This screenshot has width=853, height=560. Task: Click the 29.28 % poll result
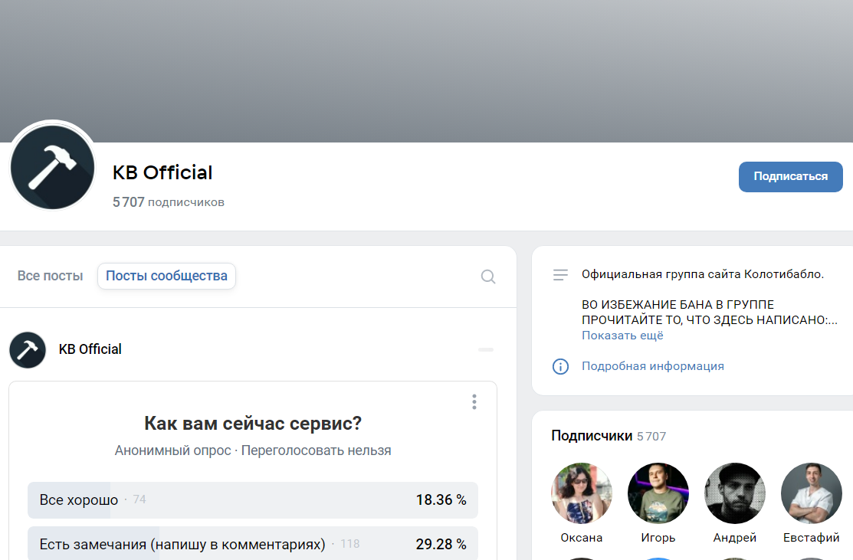point(441,544)
